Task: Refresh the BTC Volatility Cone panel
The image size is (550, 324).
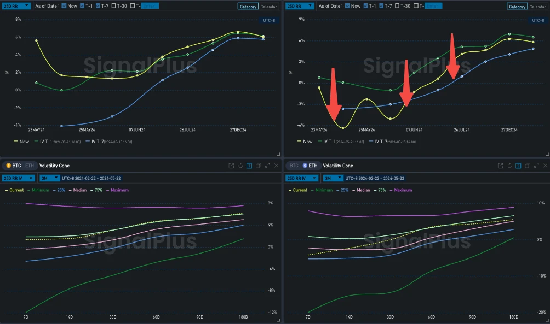Action: pos(240,166)
